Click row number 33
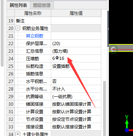 (x=11, y=127)
